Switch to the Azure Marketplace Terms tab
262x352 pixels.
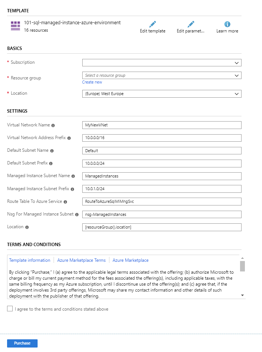pos(82,260)
